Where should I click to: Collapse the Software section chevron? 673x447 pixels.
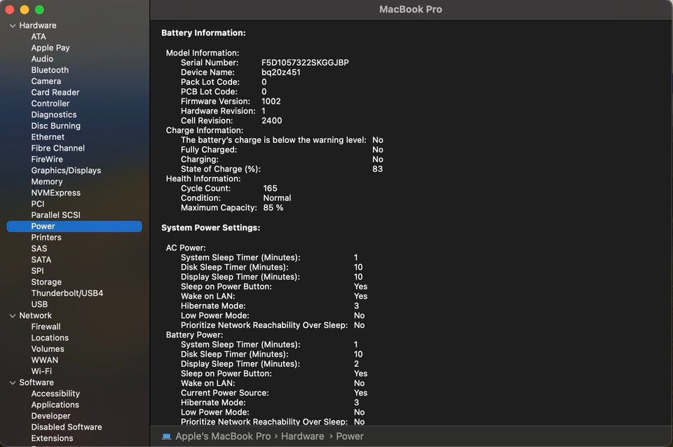[12, 383]
